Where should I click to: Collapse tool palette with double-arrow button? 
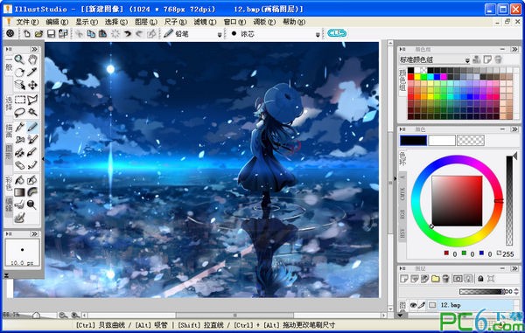[x=34, y=49]
